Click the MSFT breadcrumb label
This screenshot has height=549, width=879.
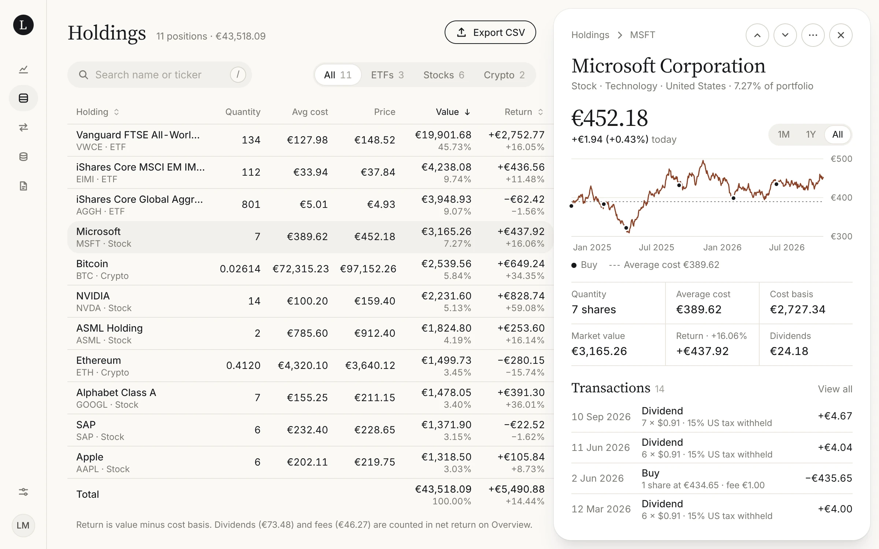pyautogui.click(x=642, y=35)
